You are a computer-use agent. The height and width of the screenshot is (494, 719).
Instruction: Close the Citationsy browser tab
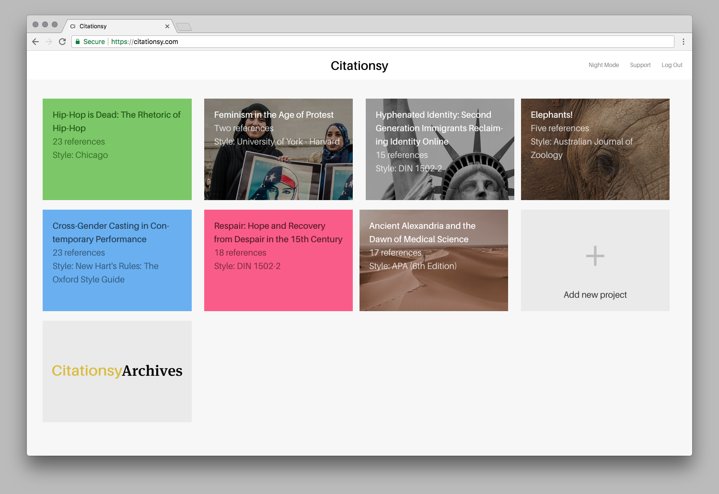[x=167, y=26]
